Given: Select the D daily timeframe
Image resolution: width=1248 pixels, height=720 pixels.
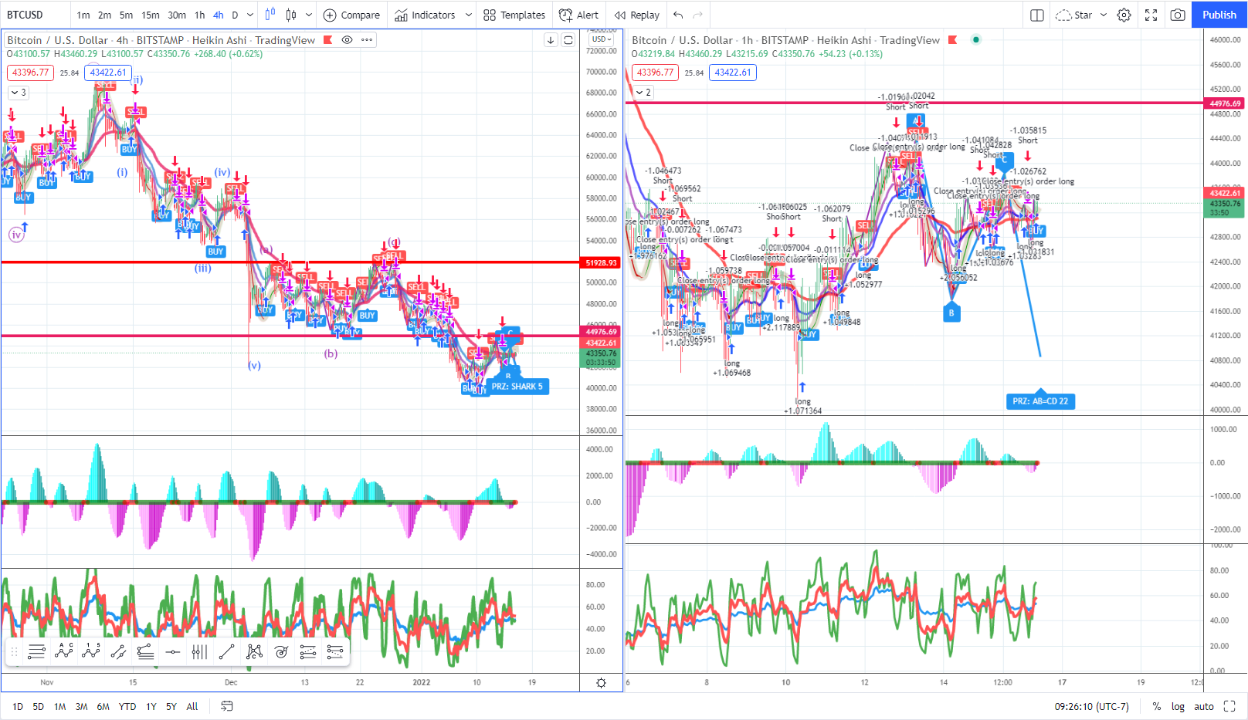Looking at the screenshot, I should point(235,15).
